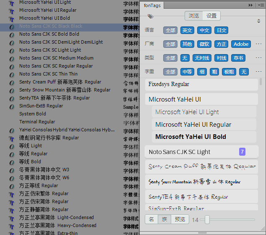Toggle the Adobe vendor filter tag
The height and width of the screenshot is (235, 266).
coord(241,44)
